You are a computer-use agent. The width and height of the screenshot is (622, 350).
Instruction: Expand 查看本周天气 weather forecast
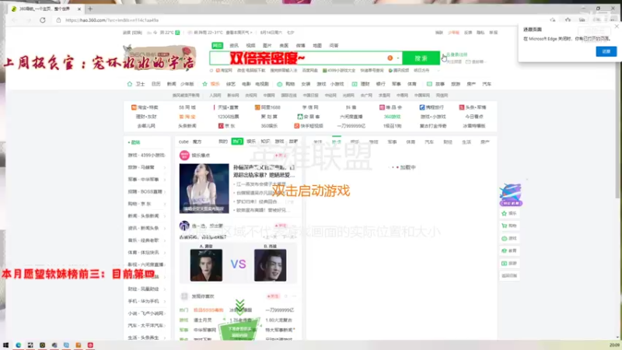239,33
